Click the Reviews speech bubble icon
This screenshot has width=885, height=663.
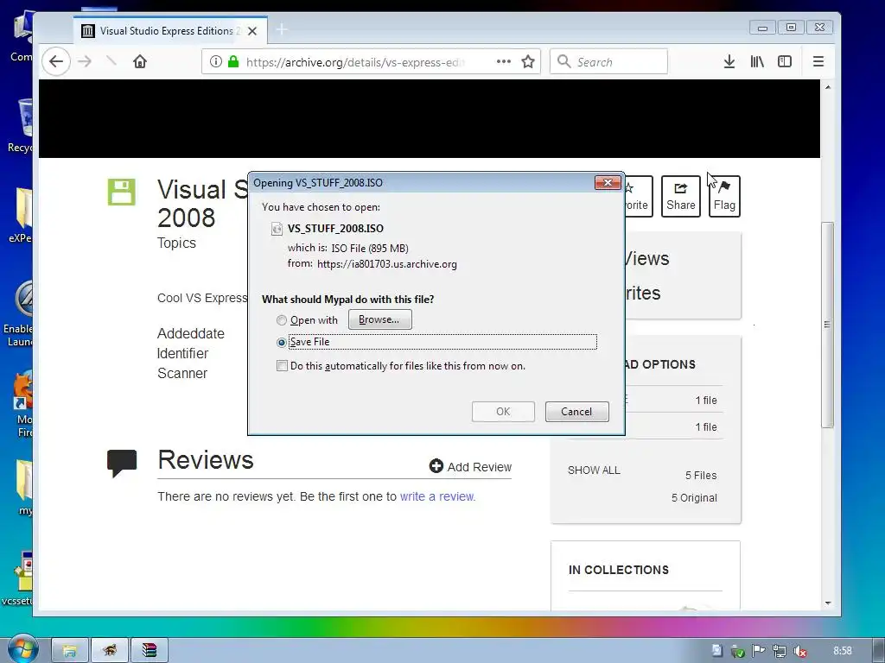click(x=122, y=464)
